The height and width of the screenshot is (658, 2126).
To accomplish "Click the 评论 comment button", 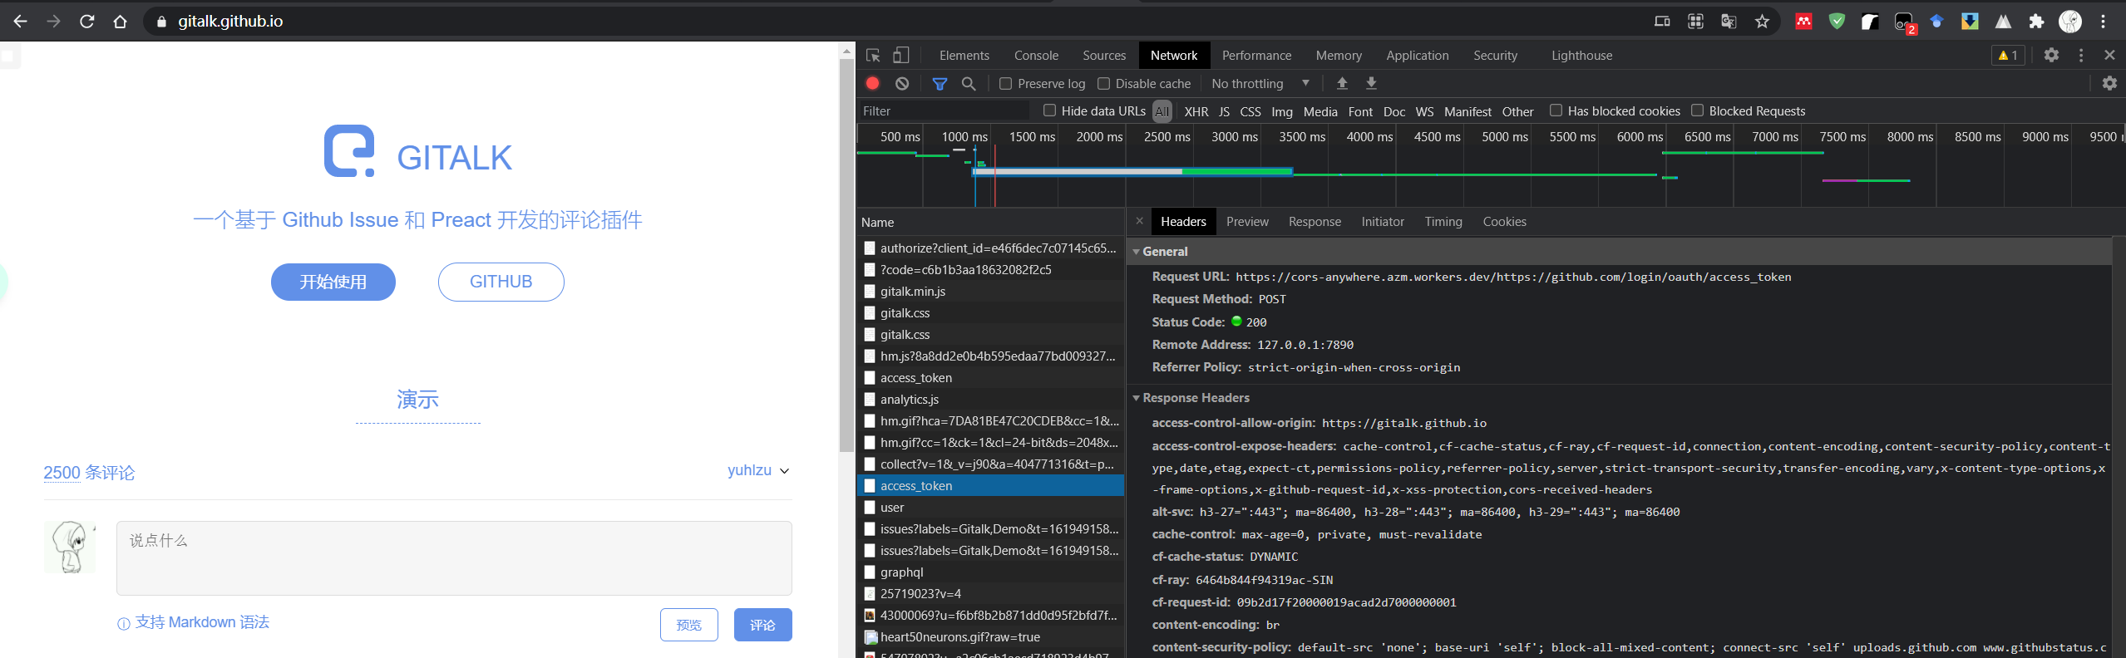I will [x=763, y=625].
